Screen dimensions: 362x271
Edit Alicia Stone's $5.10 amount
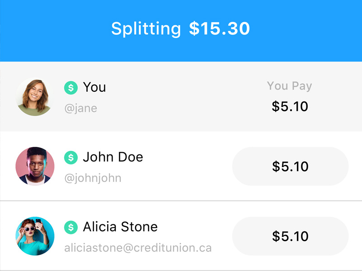[x=290, y=236]
